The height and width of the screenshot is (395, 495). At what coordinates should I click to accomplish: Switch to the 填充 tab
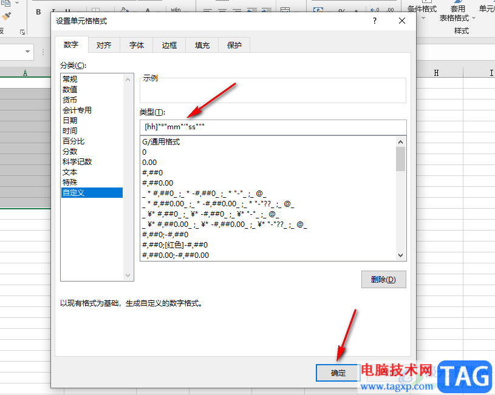click(x=202, y=45)
